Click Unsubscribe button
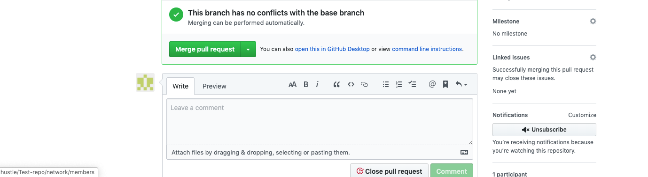 544,130
